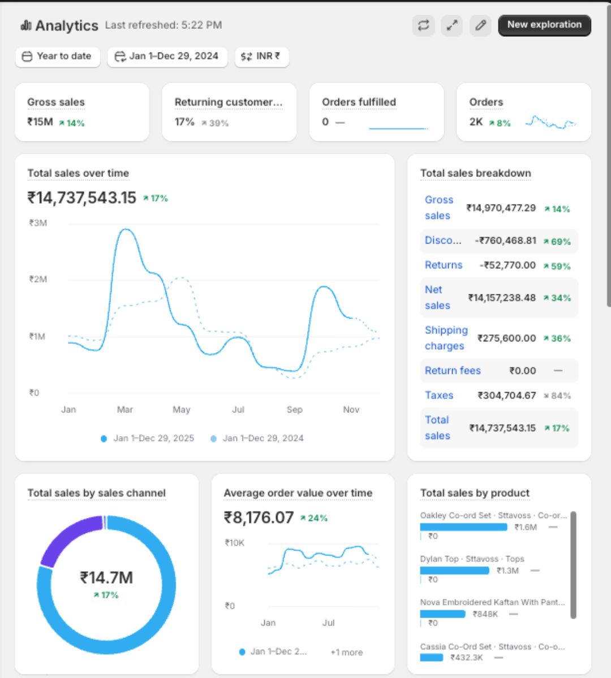Expand the +1 more legend entries
This screenshot has height=678, width=611.
coord(346,653)
